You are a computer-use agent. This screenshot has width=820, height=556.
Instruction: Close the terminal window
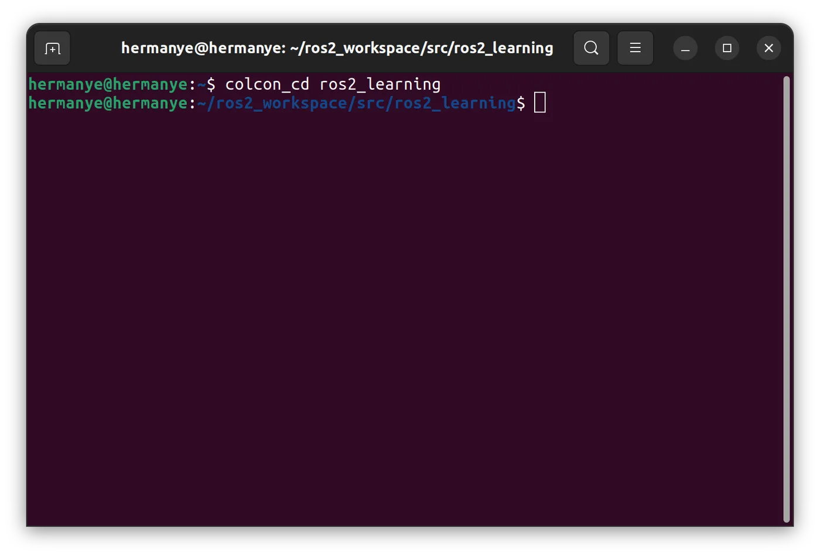768,48
